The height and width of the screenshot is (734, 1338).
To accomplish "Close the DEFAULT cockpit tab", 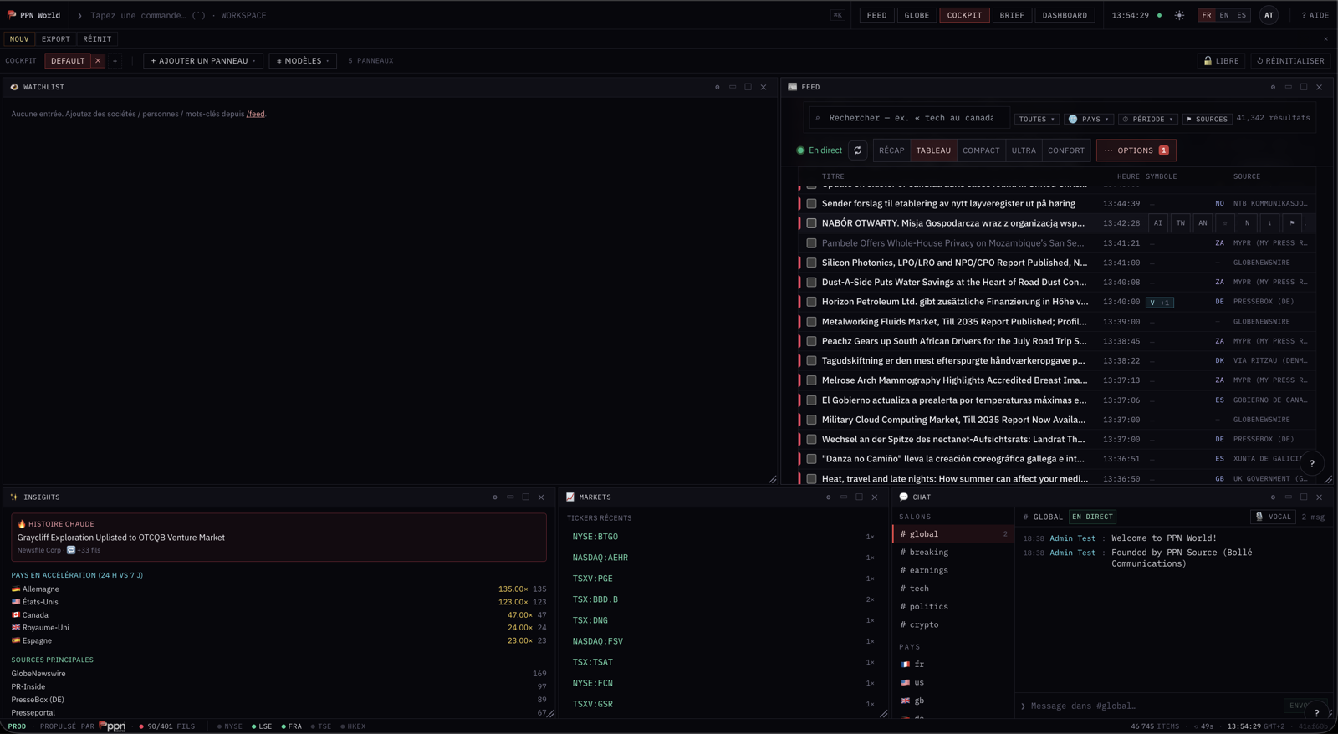I will 98,61.
